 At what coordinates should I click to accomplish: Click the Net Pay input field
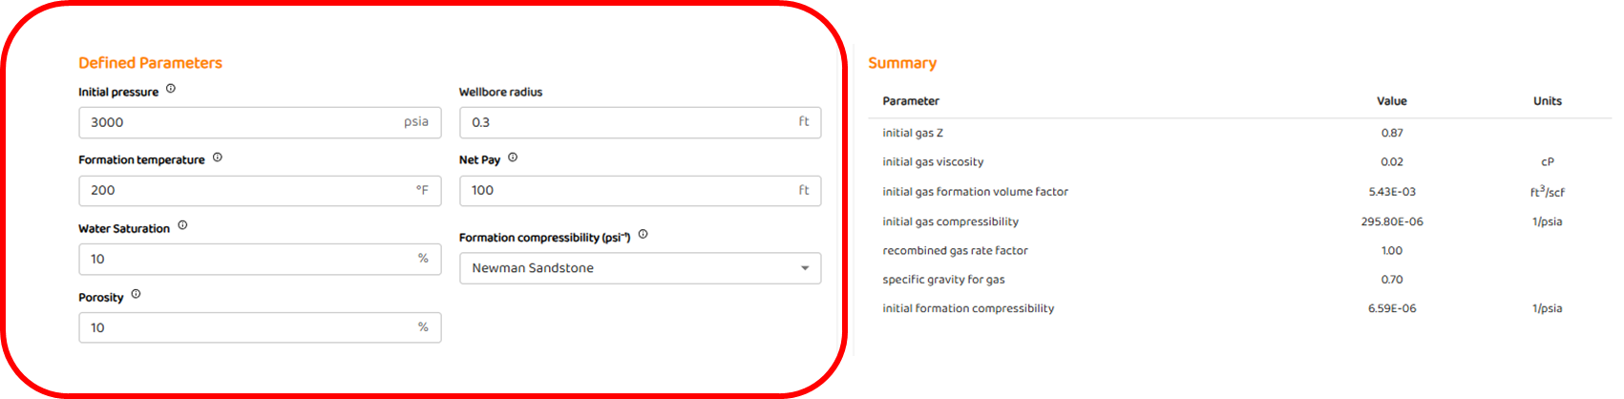pyautogui.click(x=625, y=191)
